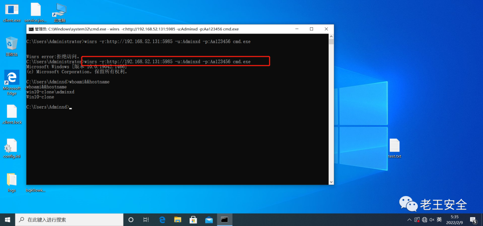
Task: Click the '(c) Microsoft Corporation。保留所有权利。' line
Action: pyautogui.click(x=77, y=71)
